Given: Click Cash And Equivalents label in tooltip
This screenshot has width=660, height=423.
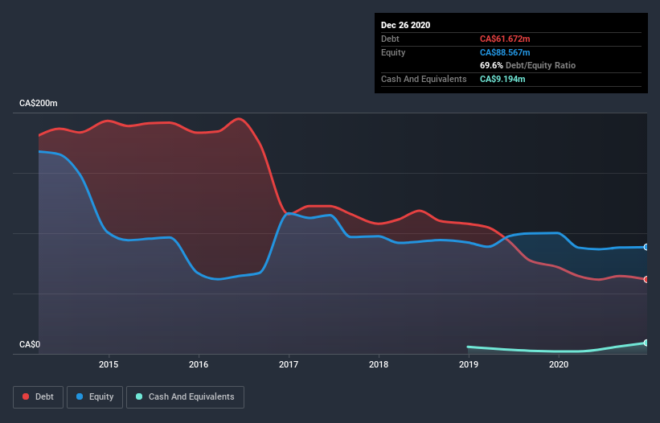Looking at the screenshot, I should pos(424,79).
